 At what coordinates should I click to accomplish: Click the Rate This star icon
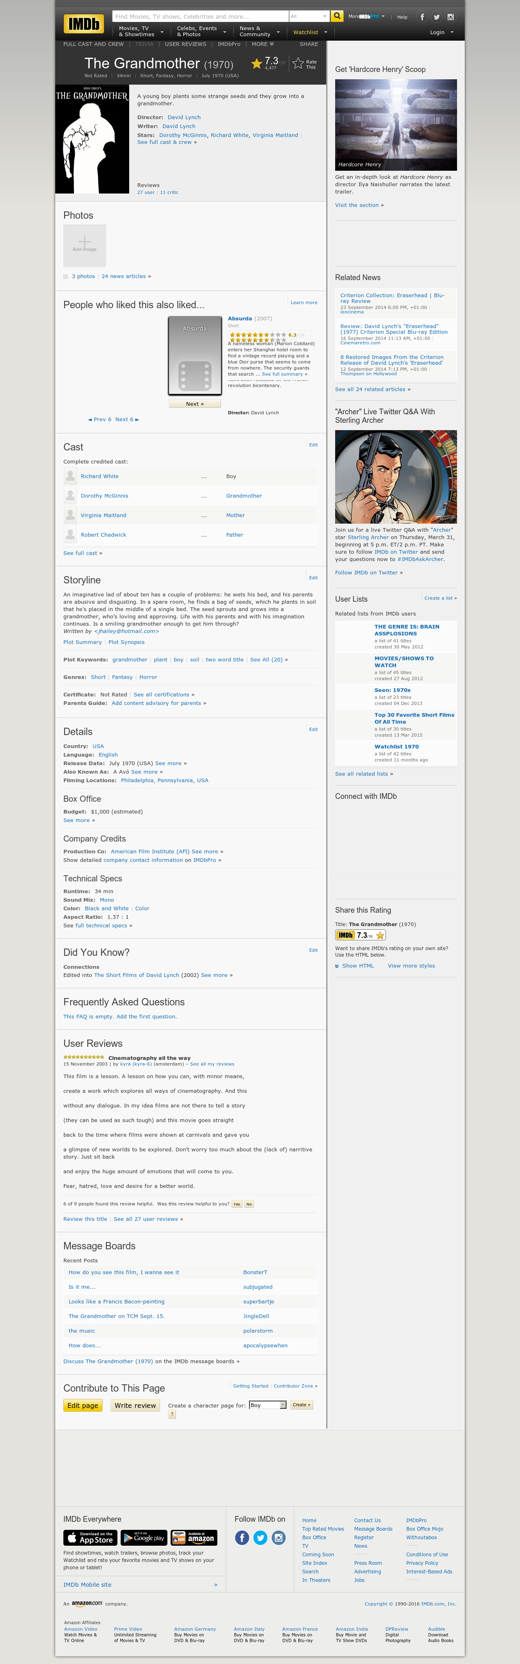[298, 63]
